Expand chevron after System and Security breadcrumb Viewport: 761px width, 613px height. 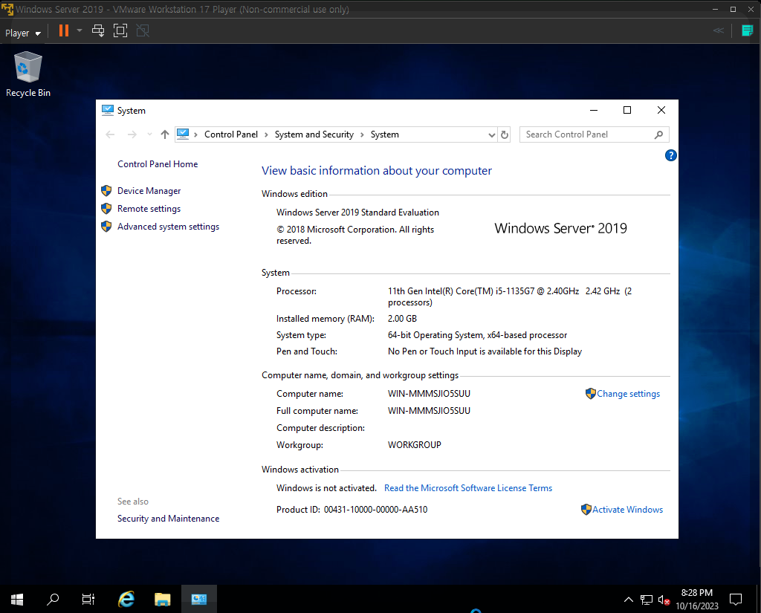(x=362, y=134)
